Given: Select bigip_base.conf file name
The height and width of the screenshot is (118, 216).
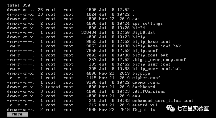Looking at the screenshot, I should point(151,42).
